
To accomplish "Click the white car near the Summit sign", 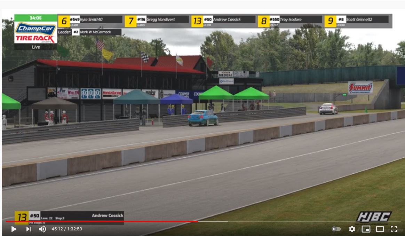I will pos(328,109).
